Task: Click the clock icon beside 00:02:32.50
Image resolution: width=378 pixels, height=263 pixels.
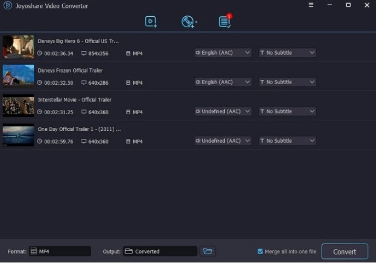Action: pos(39,83)
